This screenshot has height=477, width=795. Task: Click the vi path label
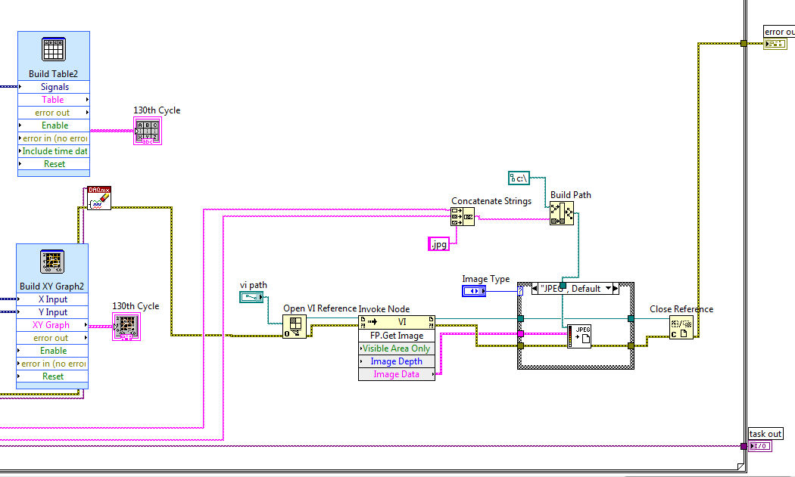(x=254, y=285)
